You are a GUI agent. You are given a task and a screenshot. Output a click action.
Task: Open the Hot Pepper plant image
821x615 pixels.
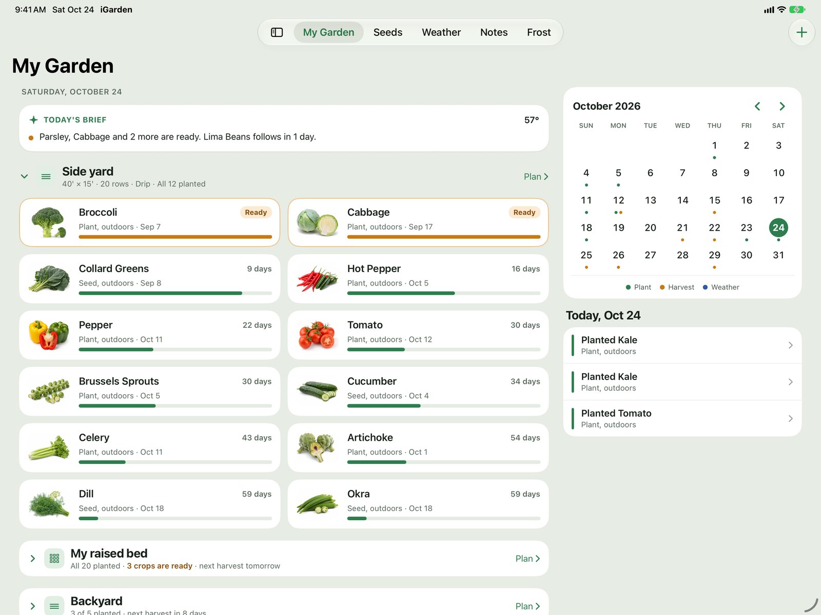tap(318, 279)
